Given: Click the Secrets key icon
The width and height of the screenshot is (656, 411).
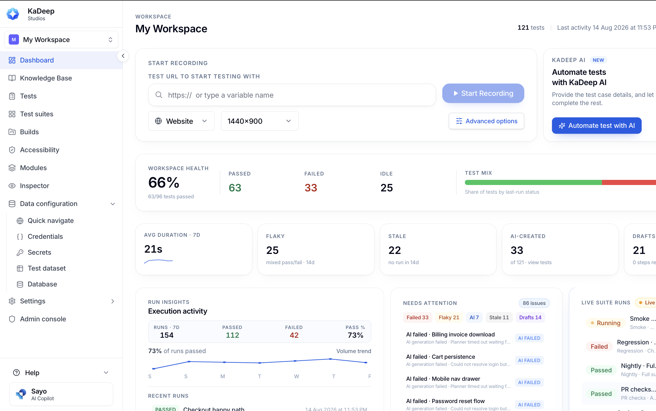Looking at the screenshot, I should point(20,253).
